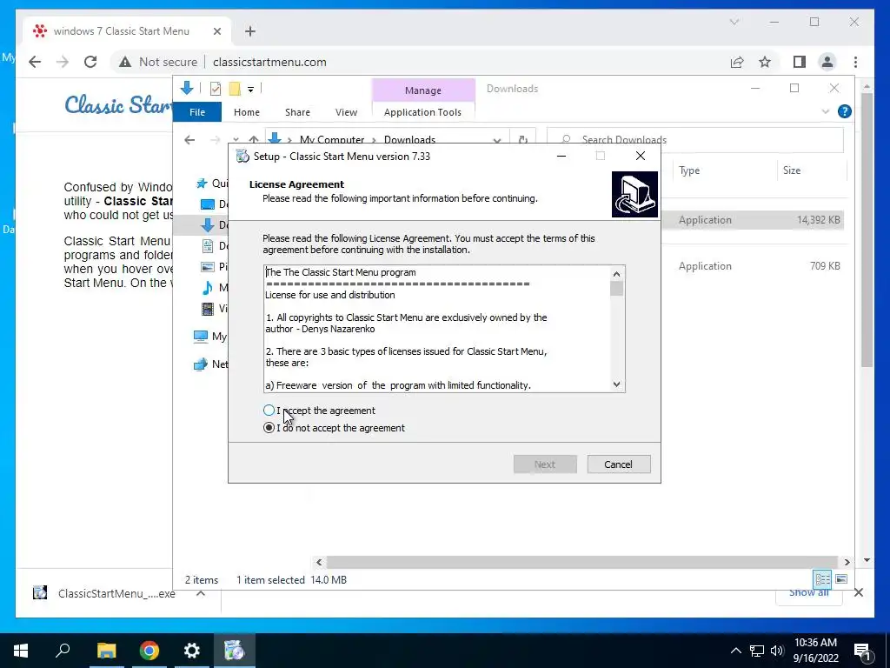Screen dimensions: 890x668
Task: Click Explorer horizontal scrollbar right arrow
Action: click(x=847, y=562)
